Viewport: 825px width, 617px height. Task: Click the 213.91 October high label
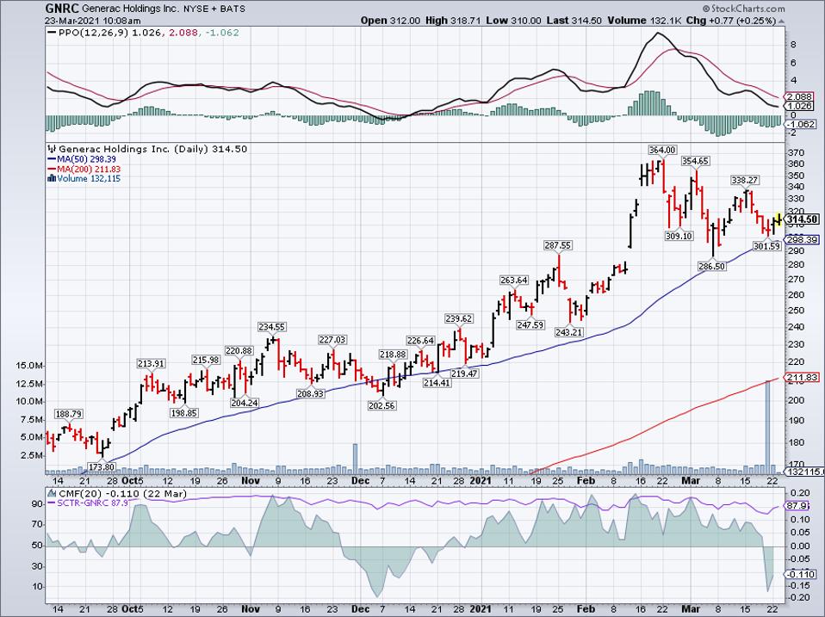pyautogui.click(x=151, y=363)
